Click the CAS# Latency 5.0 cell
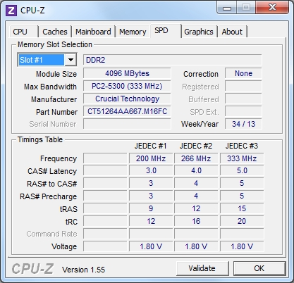This screenshot has height=283, width=294. point(242,170)
